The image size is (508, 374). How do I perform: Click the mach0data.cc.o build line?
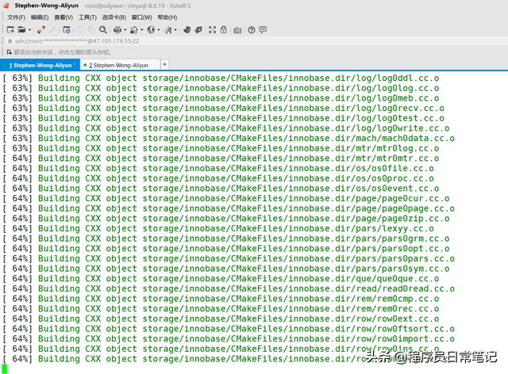tap(229, 138)
